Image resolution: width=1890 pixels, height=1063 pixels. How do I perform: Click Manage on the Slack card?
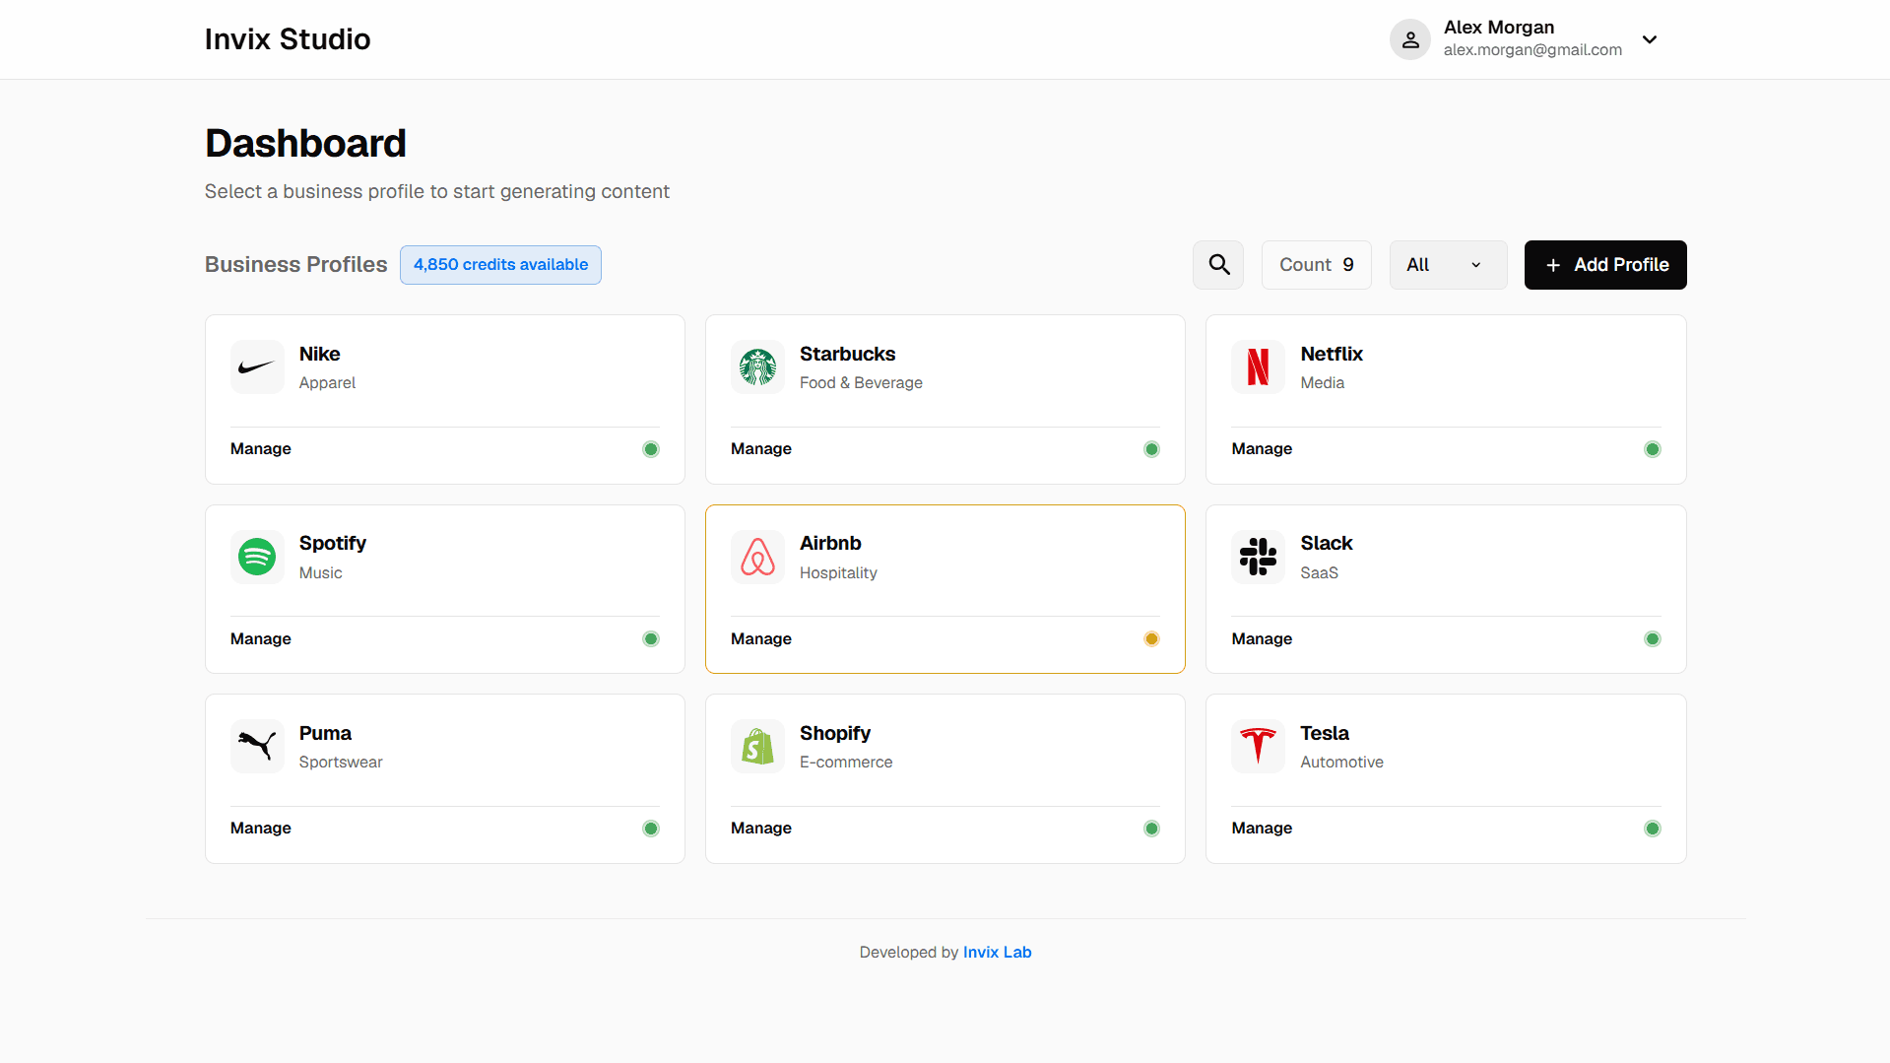(1262, 639)
